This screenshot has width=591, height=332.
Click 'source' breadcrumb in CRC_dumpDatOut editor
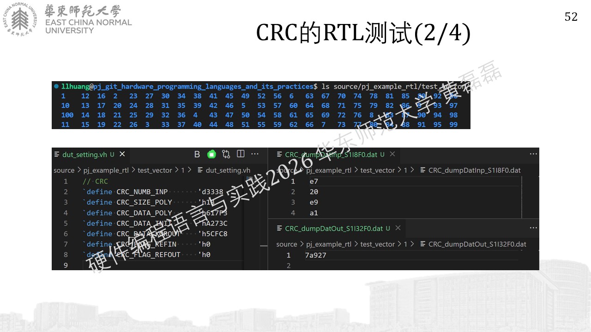point(287,244)
